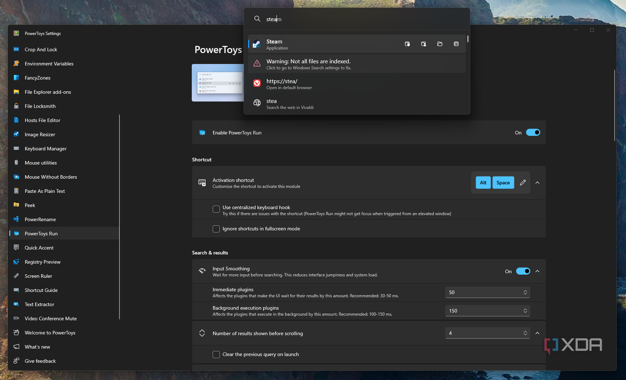Screen dimensions: 626x380
Task: Adjust Background execution plugins stepper
Action: pyautogui.click(x=525, y=311)
